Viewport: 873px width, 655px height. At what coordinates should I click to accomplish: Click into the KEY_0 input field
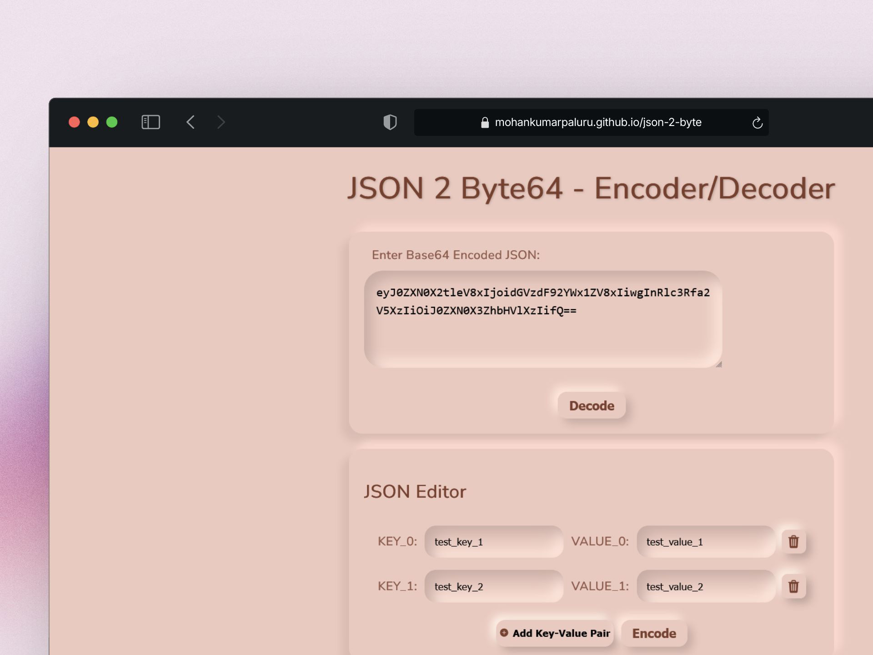[494, 541]
